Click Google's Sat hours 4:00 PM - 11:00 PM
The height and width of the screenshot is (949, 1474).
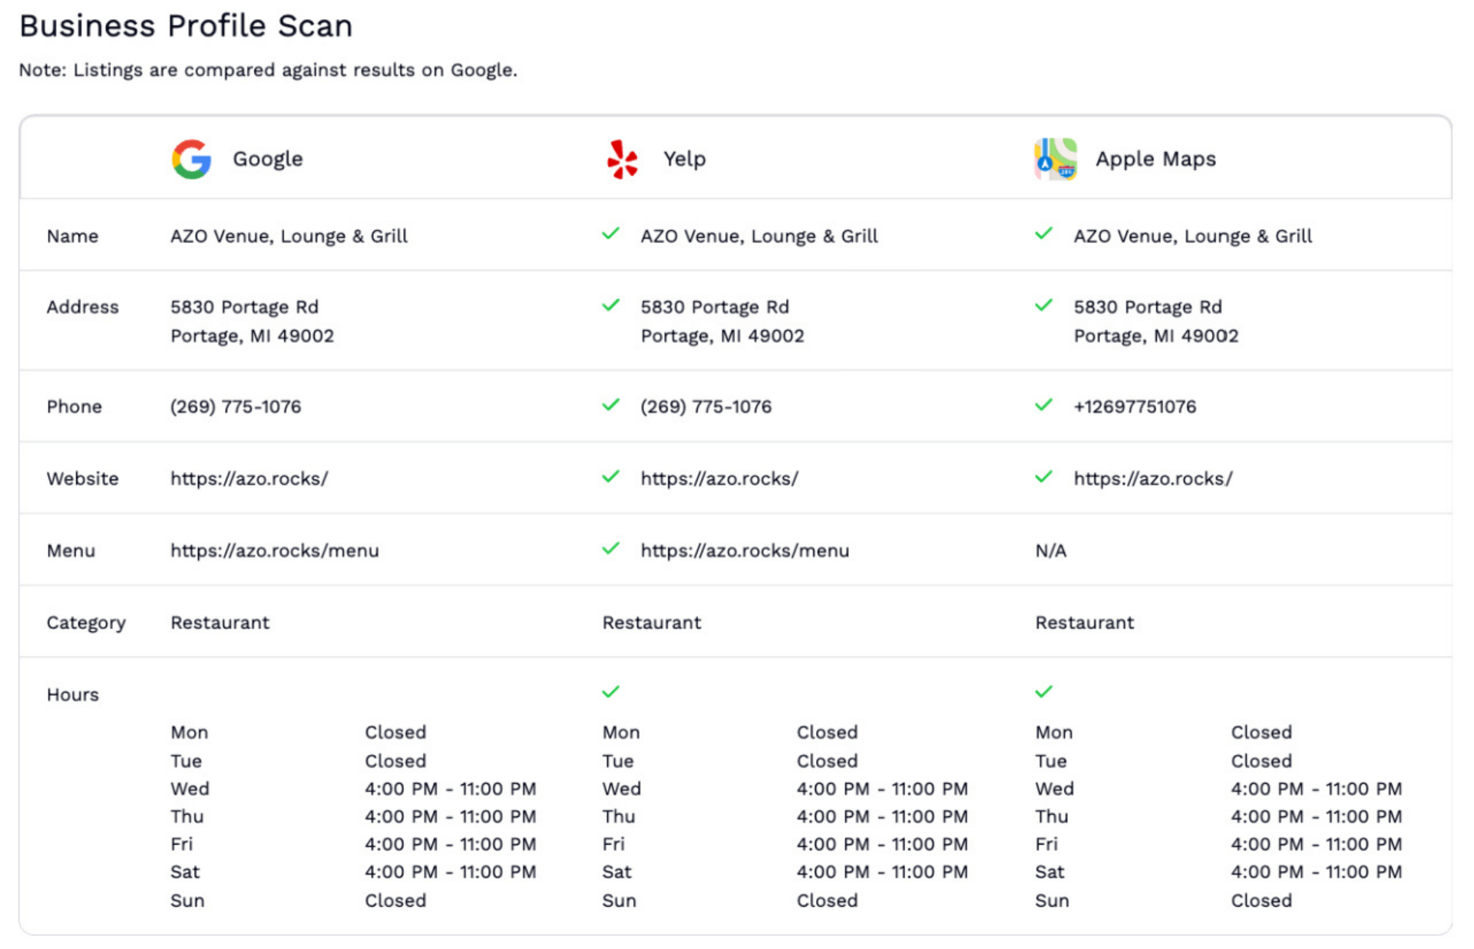click(451, 872)
